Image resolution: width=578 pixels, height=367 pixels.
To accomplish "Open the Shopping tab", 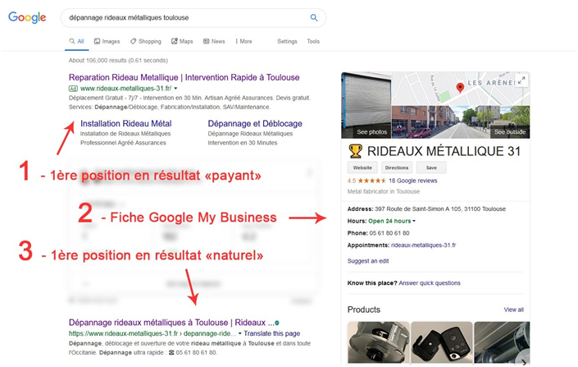I will 146,41.
